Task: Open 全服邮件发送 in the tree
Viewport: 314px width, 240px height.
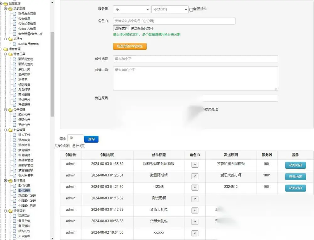Action: pyautogui.click(x=27, y=200)
